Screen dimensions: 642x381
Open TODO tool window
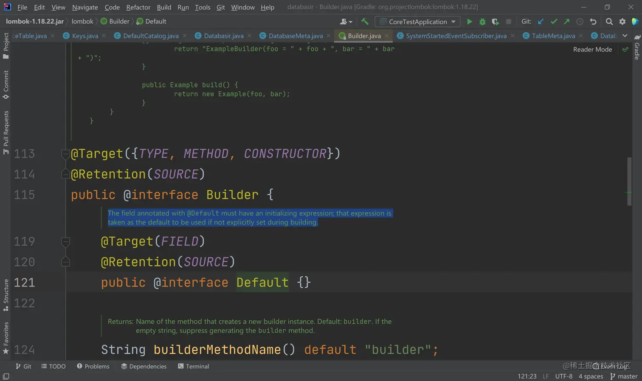[53, 366]
